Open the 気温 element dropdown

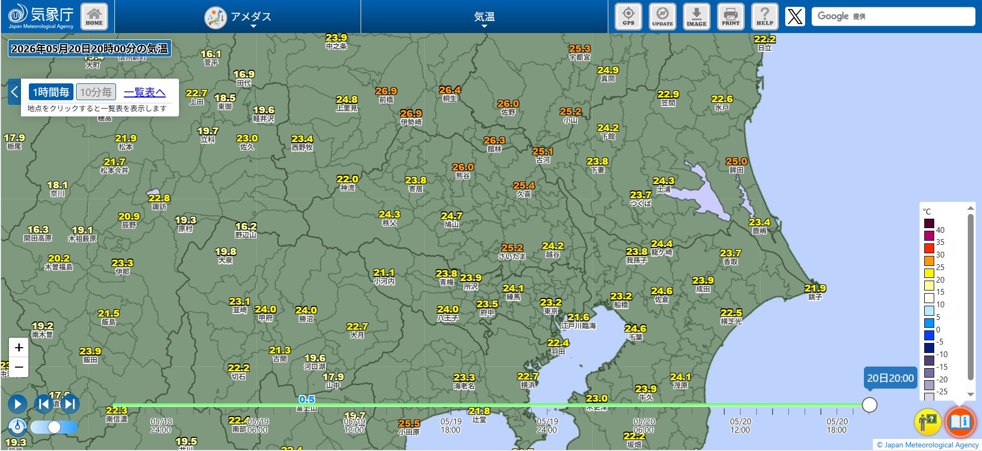[x=484, y=17]
